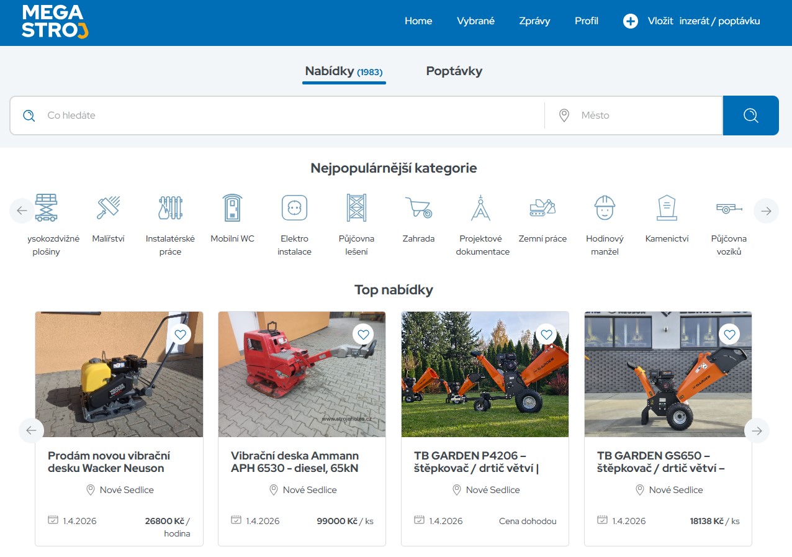The height and width of the screenshot is (557, 792).
Task: Switch to the Poptávky tab
Action: [454, 71]
